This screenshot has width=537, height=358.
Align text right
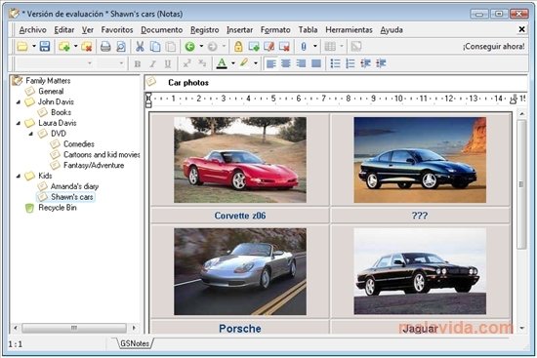pyautogui.click(x=301, y=63)
